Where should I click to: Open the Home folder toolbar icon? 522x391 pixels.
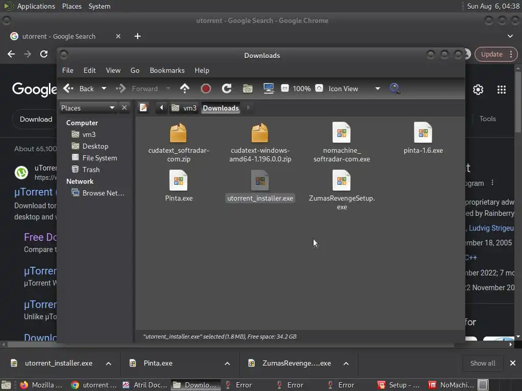[248, 89]
